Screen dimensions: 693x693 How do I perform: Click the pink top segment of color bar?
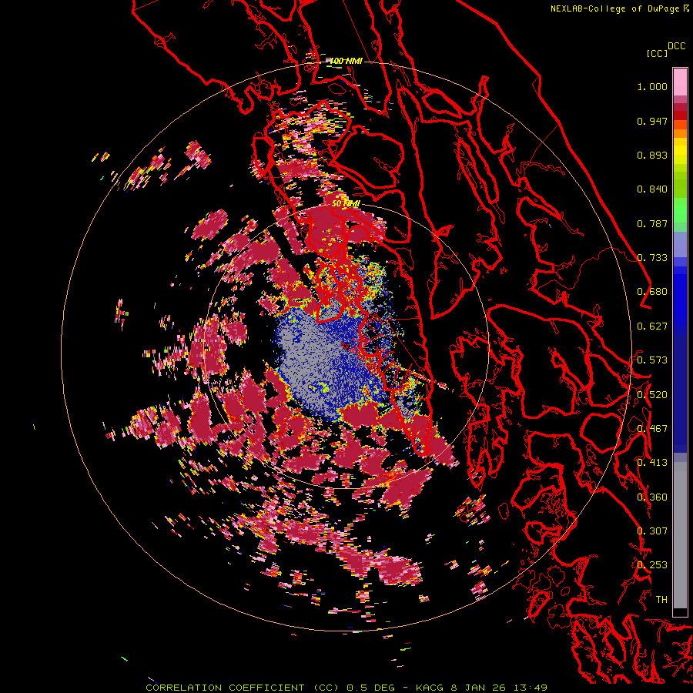[x=680, y=82]
